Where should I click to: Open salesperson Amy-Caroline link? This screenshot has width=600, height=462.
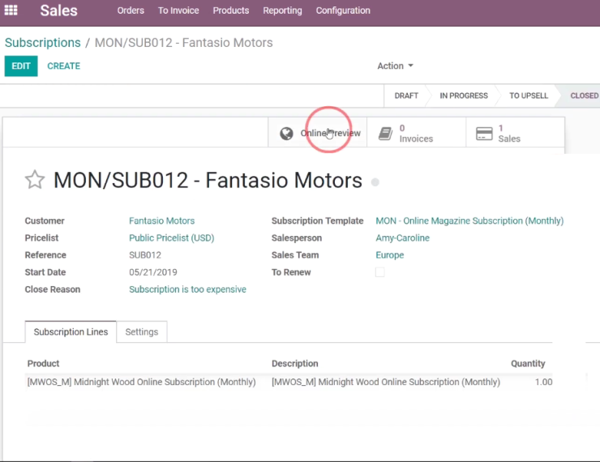(402, 237)
